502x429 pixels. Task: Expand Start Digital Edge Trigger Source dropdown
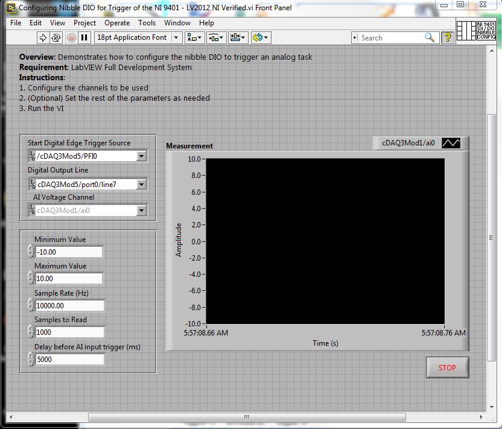(x=141, y=156)
